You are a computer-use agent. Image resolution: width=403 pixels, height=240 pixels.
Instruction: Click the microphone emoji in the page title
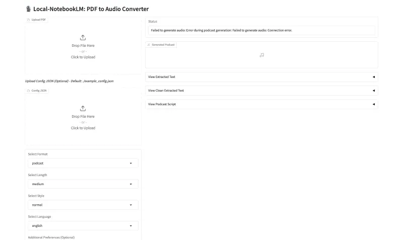coord(28,9)
